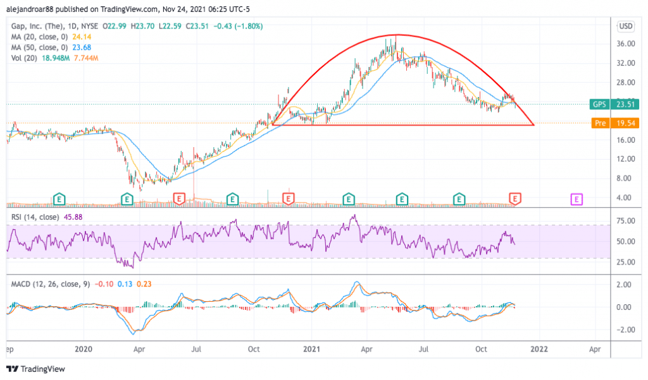Image resolution: width=648 pixels, height=380 pixels.
Task: Click the RSI (14, close) indicator legend
Action: [35, 217]
